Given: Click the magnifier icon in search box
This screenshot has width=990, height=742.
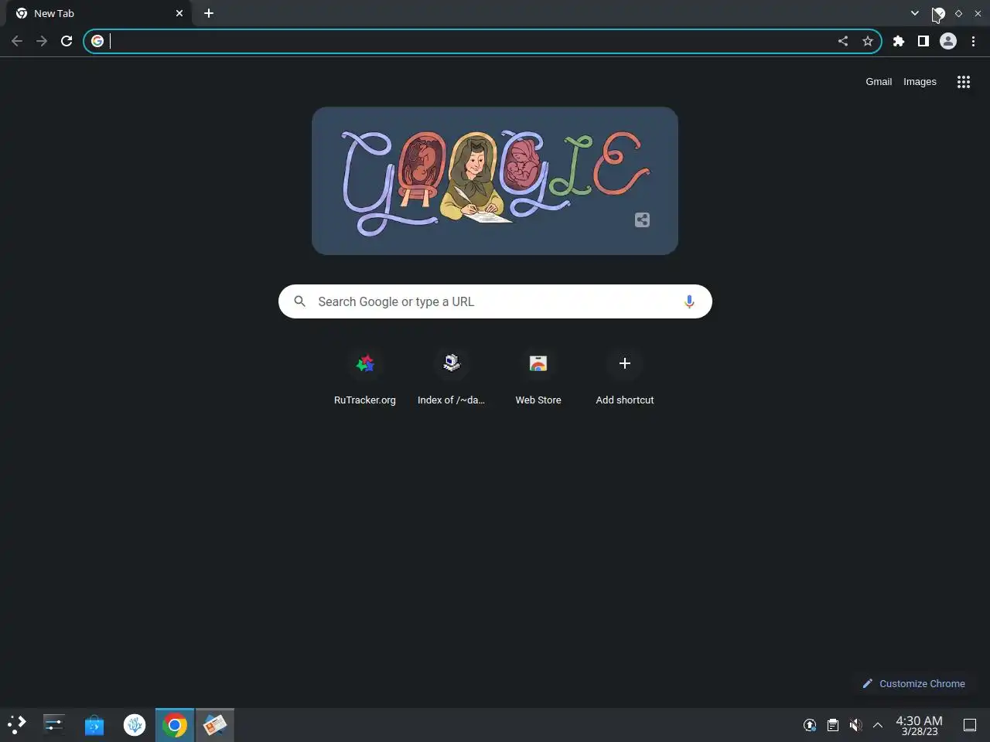Looking at the screenshot, I should (300, 301).
